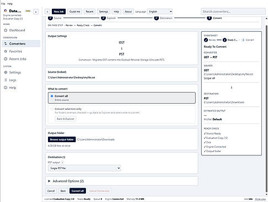Open the Single PST file dropdown
268x202 pixels.
[x=84, y=168]
